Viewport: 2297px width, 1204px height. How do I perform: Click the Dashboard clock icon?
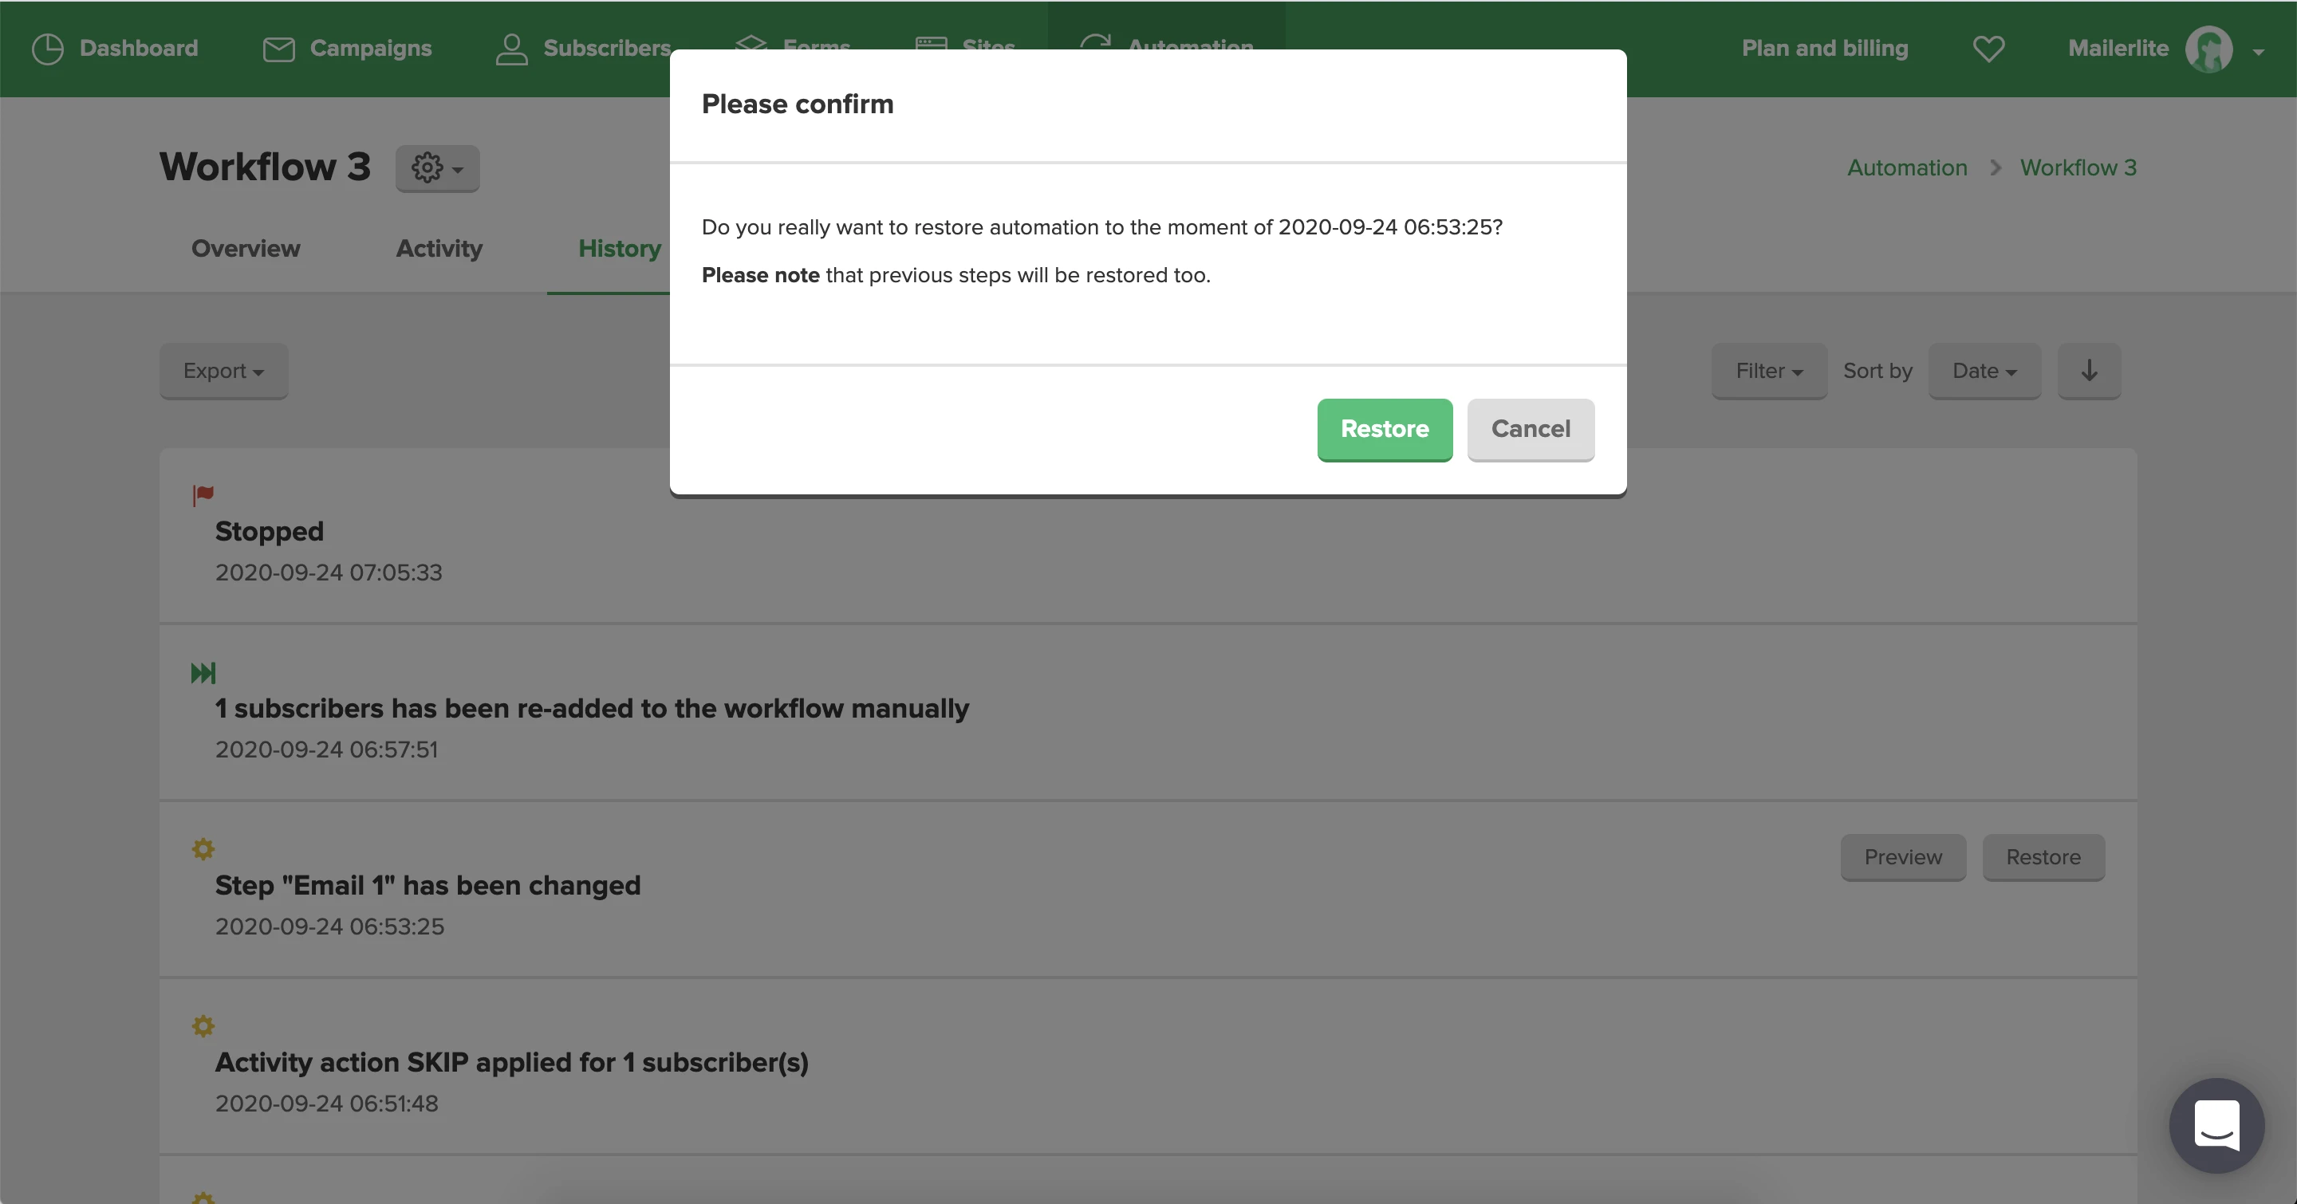coord(47,48)
